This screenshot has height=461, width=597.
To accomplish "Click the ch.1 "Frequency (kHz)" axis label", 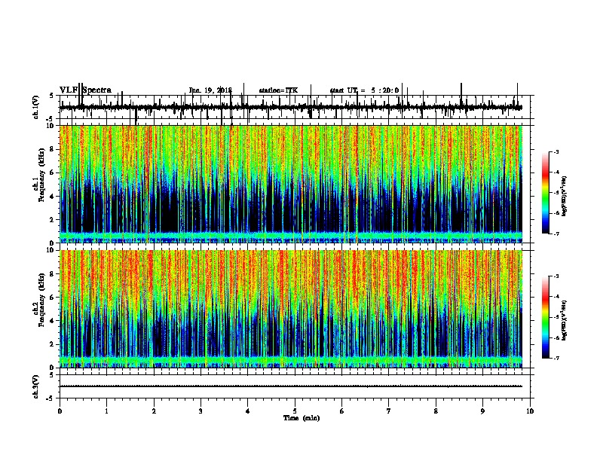I will [x=41, y=175].
